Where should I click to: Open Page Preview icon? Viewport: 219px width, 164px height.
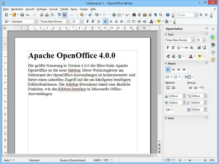tap(52, 15)
